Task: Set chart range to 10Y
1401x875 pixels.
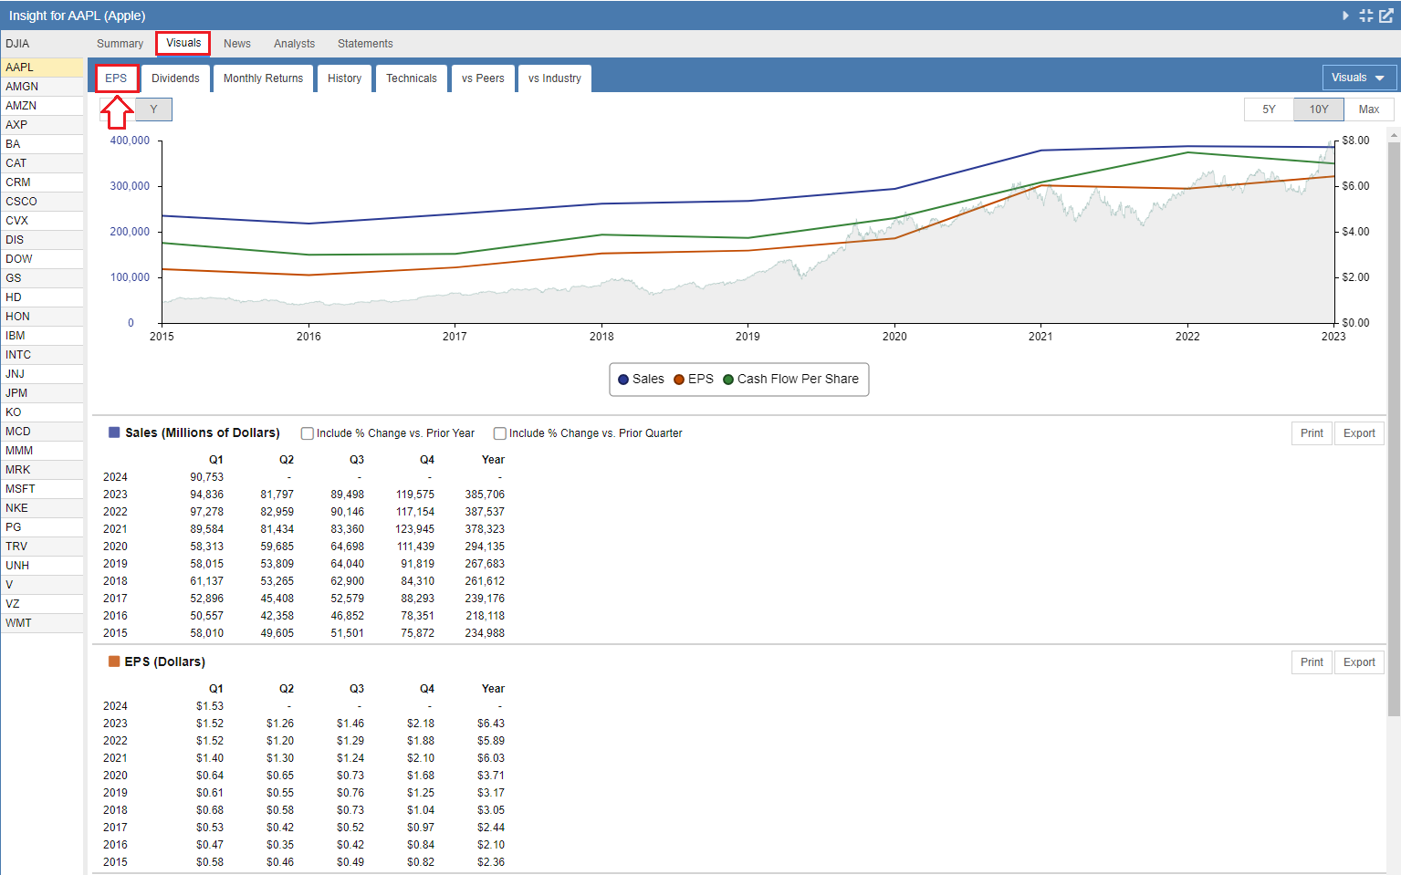Action: pos(1319,109)
